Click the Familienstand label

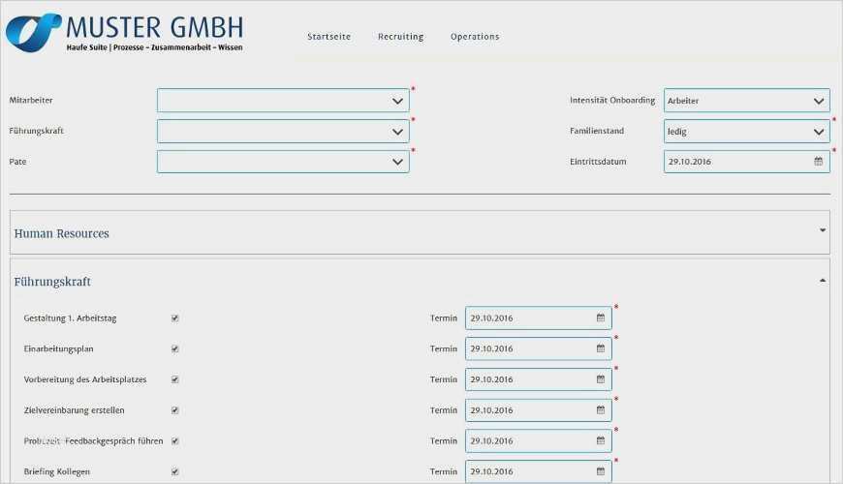pyautogui.click(x=597, y=131)
